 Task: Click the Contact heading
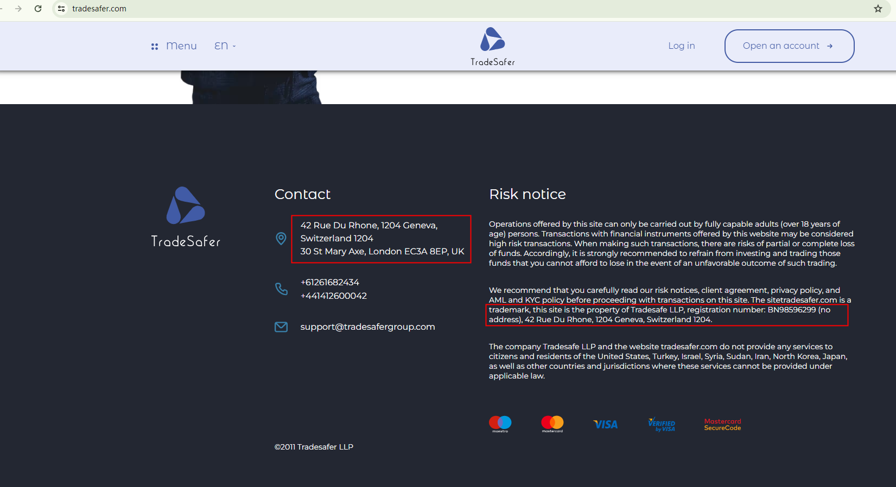(x=302, y=194)
